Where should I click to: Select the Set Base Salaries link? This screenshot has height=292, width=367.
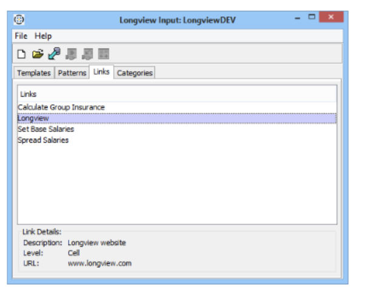click(46, 130)
